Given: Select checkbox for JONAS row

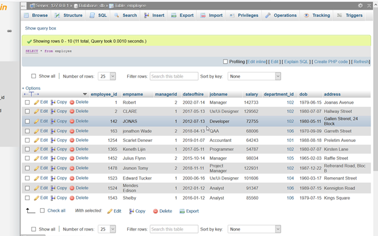Looking at the screenshot, I should click(x=27, y=121).
